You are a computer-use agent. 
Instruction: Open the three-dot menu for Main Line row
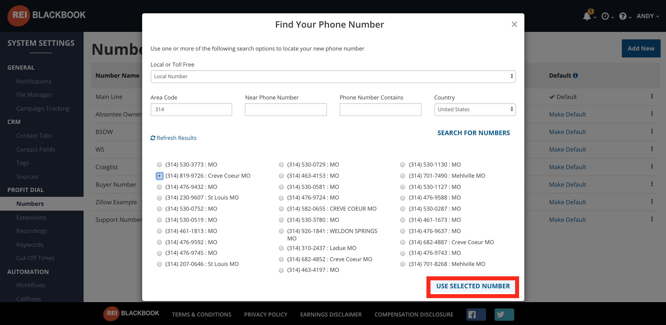[652, 96]
